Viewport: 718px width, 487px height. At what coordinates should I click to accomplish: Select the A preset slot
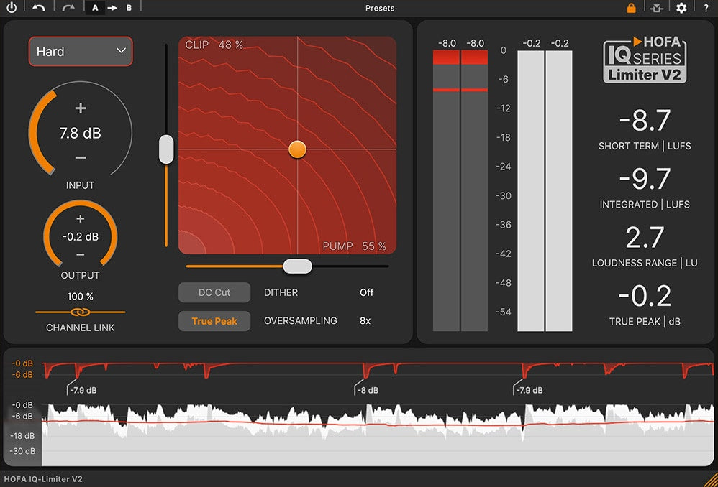pos(95,8)
